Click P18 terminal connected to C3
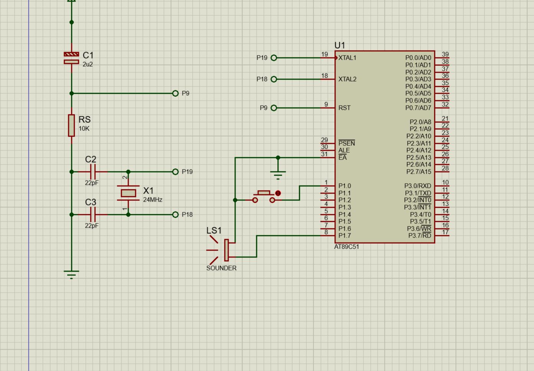 175,215
